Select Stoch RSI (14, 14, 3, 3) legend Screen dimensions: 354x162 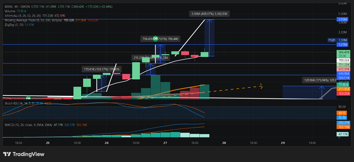click(20, 103)
